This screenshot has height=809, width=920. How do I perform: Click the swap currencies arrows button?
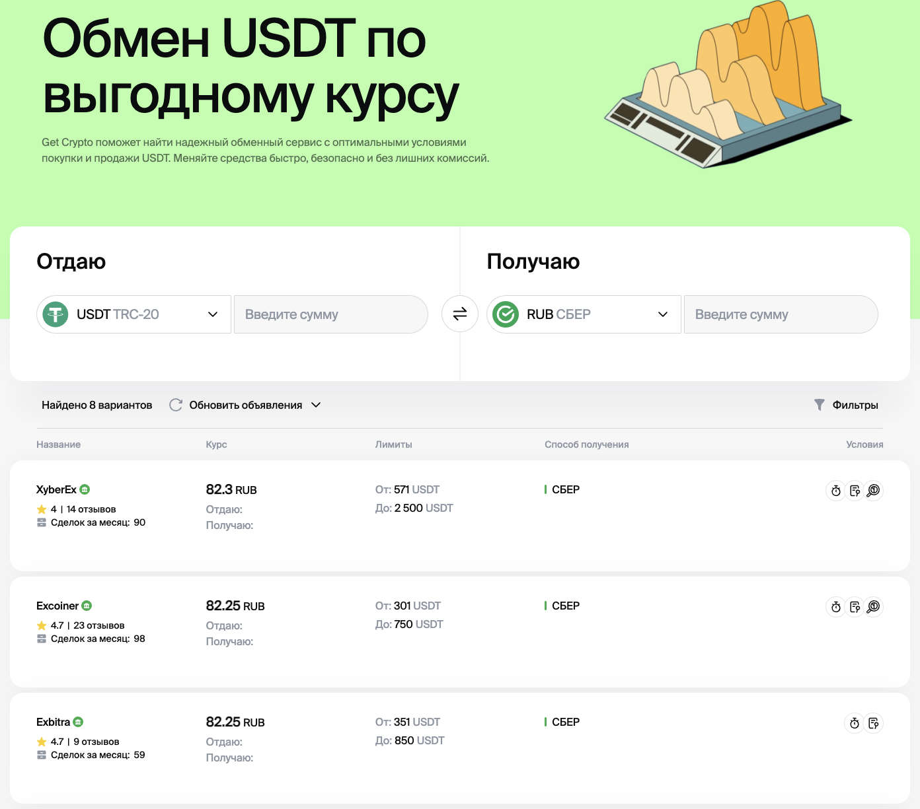(x=460, y=314)
